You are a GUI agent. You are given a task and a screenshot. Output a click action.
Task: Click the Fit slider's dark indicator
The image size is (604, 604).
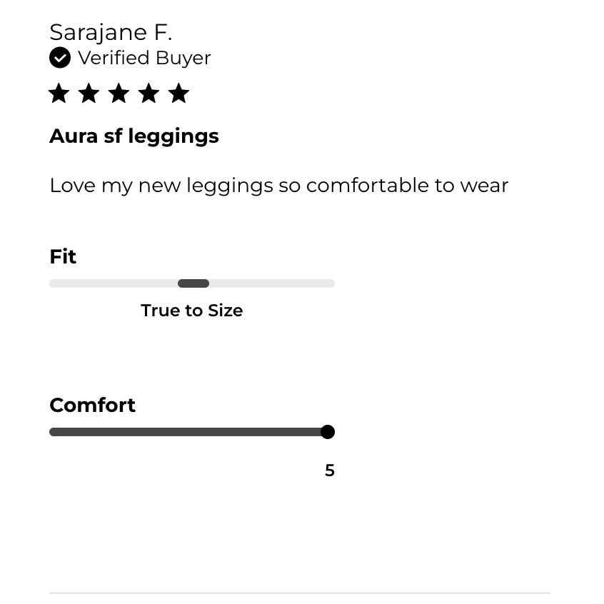(x=193, y=283)
